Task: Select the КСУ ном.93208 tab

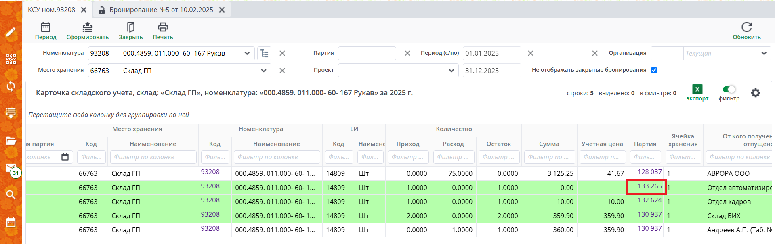Action: point(51,10)
